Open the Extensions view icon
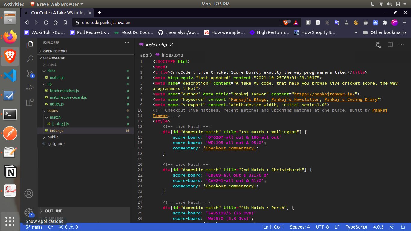Screen dimensions: 411x231 click(30, 103)
